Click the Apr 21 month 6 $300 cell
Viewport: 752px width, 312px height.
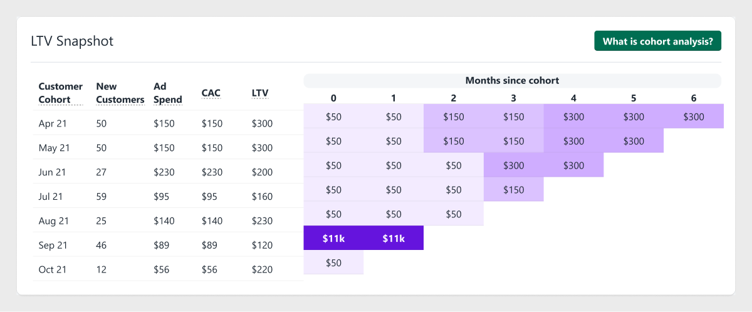(694, 117)
